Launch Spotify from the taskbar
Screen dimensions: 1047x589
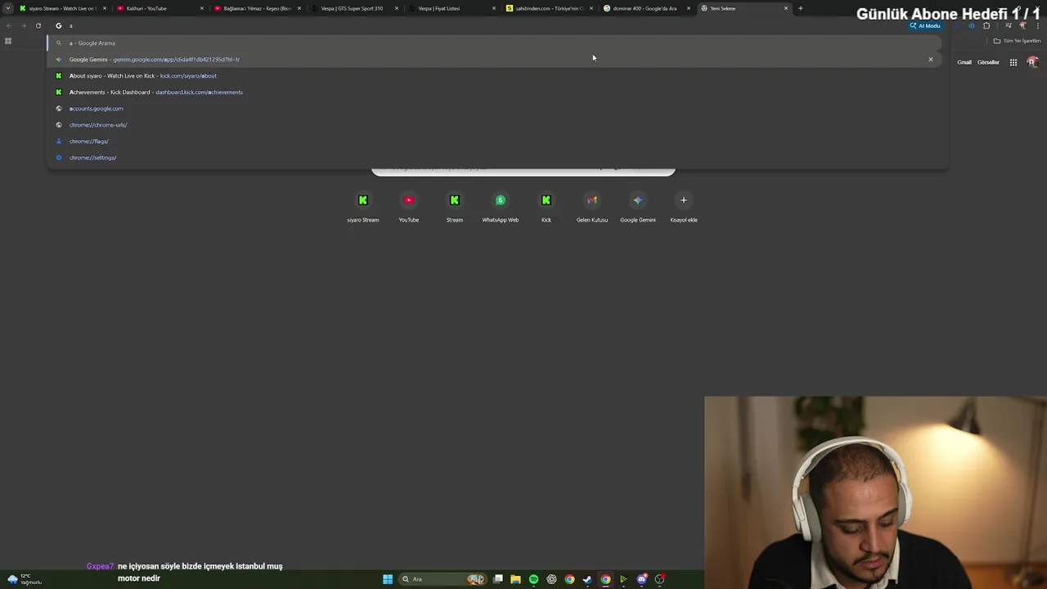[533, 579]
